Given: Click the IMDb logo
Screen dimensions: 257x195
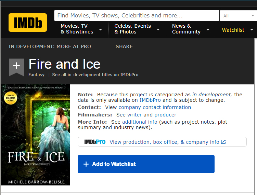Looking at the screenshot, I should click(28, 23).
